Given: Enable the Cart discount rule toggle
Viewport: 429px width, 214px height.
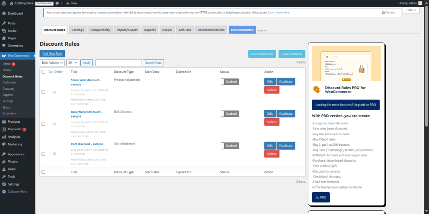Looking at the screenshot, I should coord(230,146).
